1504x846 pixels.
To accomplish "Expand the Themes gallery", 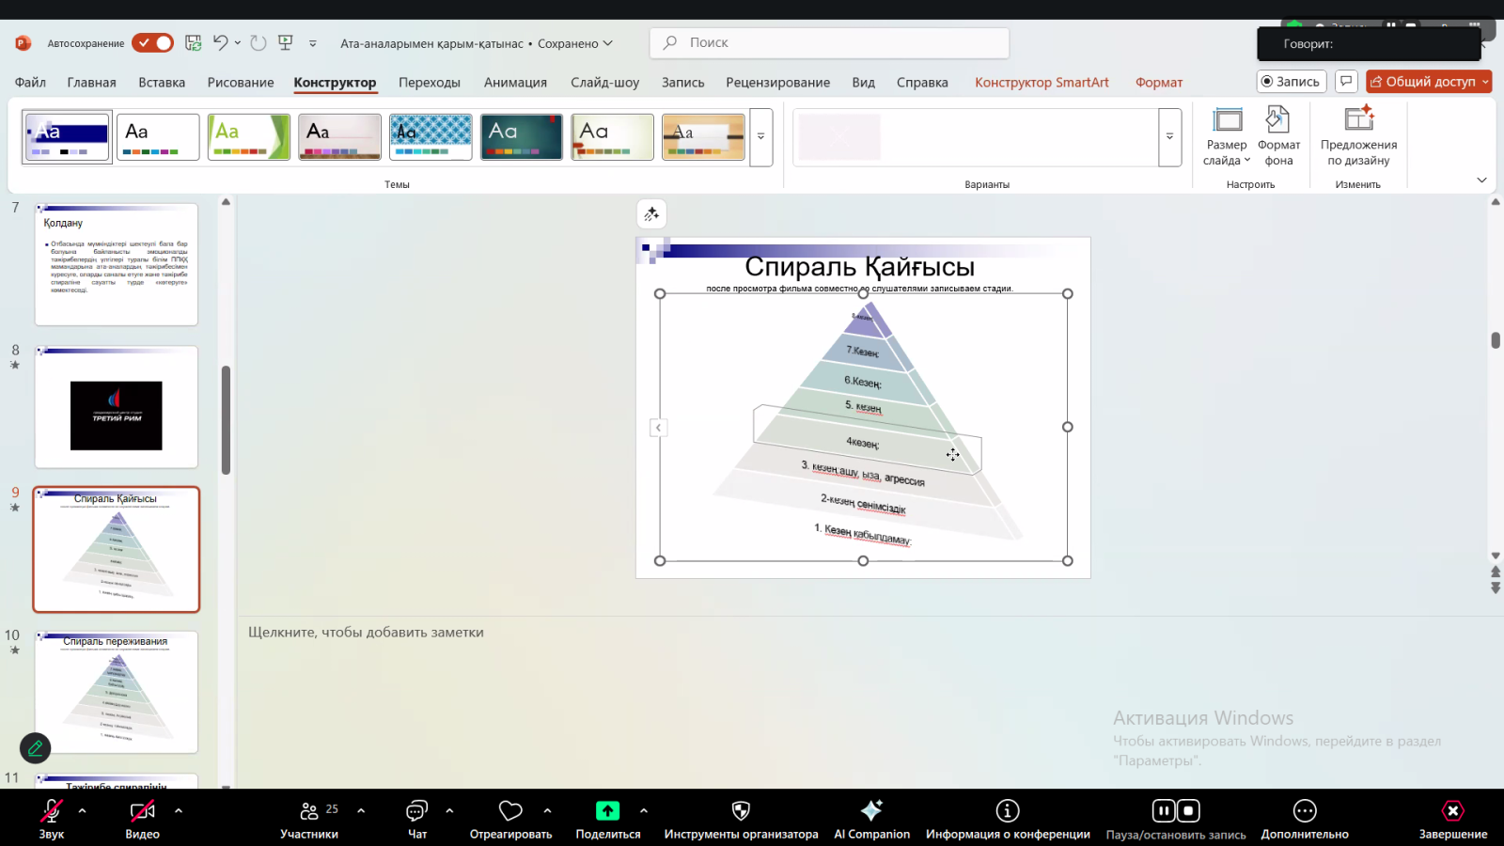I will tap(760, 137).
